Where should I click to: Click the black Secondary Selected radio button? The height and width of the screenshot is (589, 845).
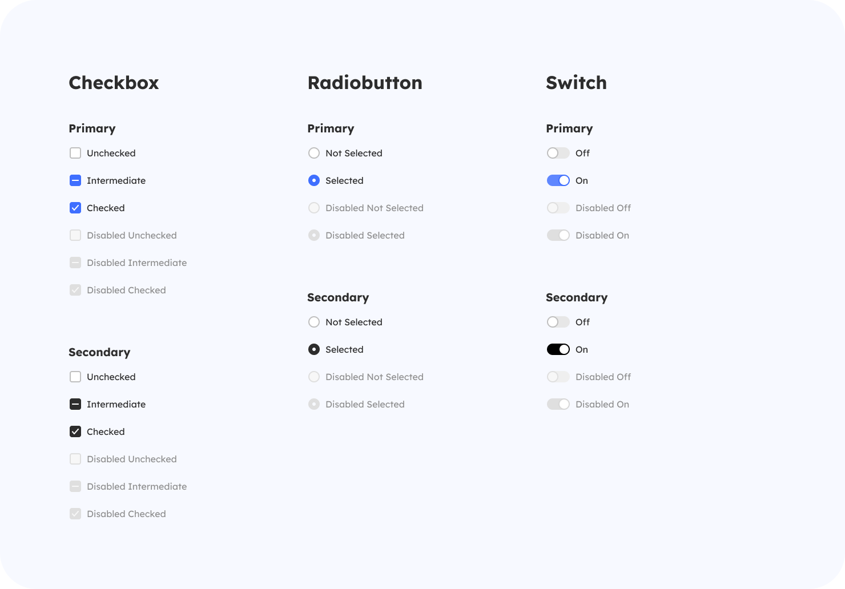[x=314, y=349]
